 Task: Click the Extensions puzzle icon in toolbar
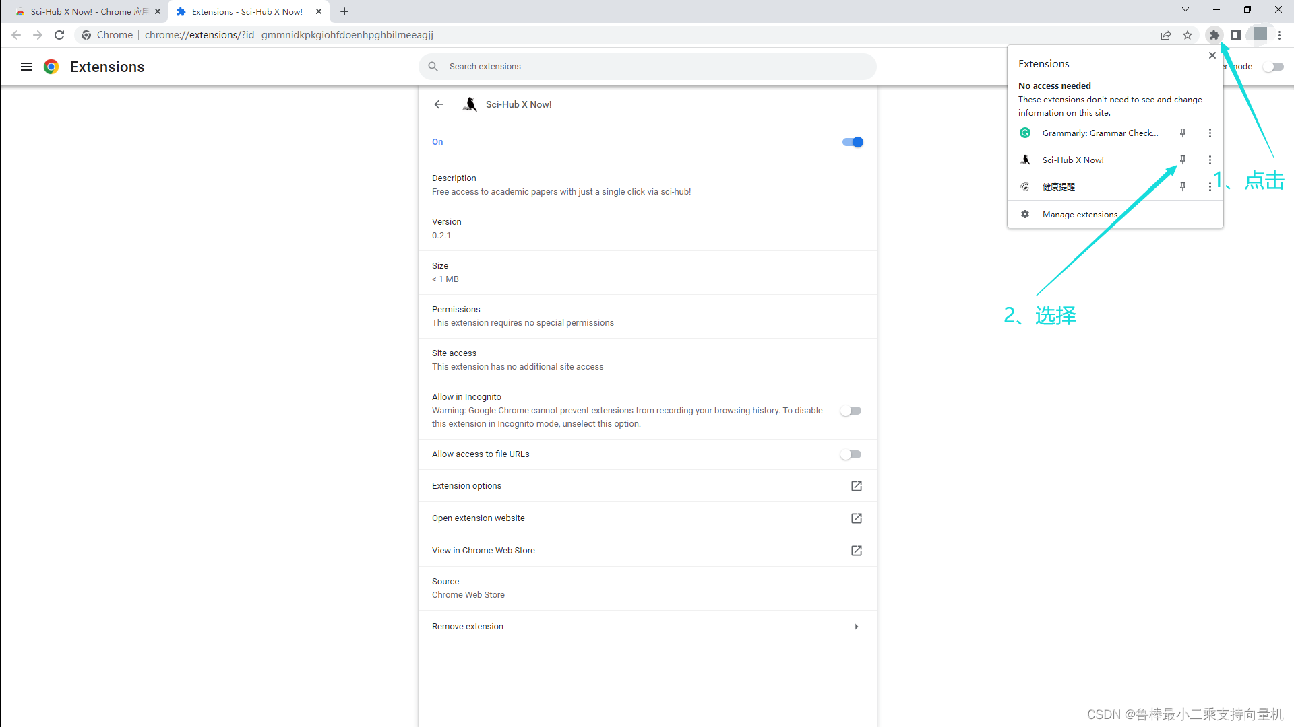pos(1214,35)
